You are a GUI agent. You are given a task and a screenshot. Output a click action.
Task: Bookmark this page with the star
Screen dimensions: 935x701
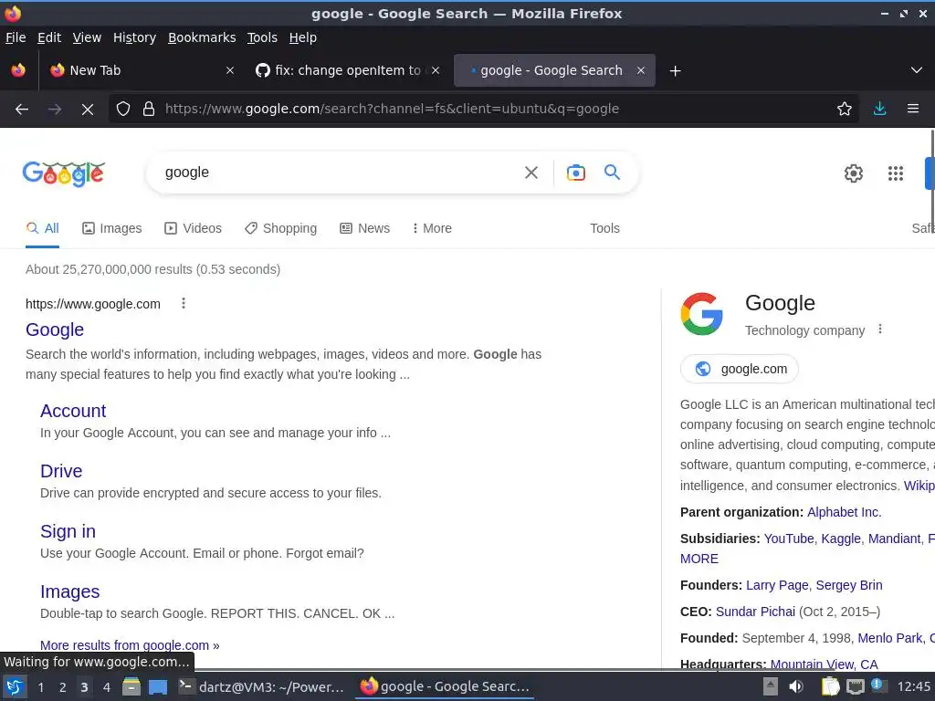845,110
